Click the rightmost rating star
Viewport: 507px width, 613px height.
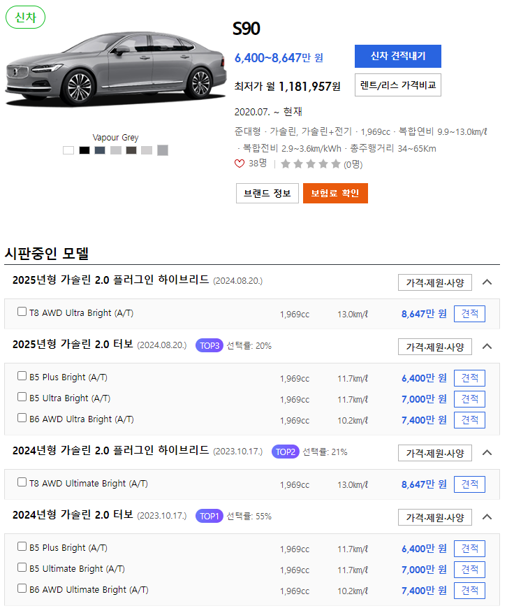[335, 164]
